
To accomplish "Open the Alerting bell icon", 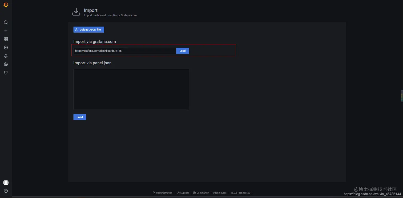I will 6,56.
